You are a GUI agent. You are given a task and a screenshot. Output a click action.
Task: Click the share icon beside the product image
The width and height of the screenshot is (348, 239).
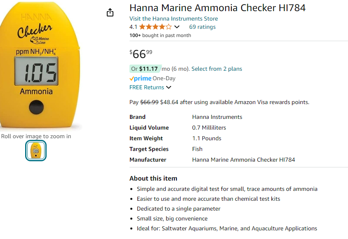[x=110, y=13]
